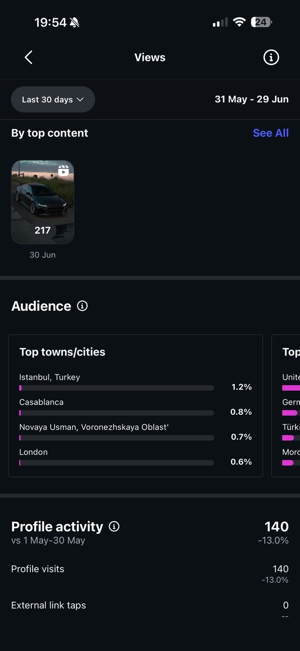
Task: Open the car reel with 217 views
Action: (x=43, y=202)
